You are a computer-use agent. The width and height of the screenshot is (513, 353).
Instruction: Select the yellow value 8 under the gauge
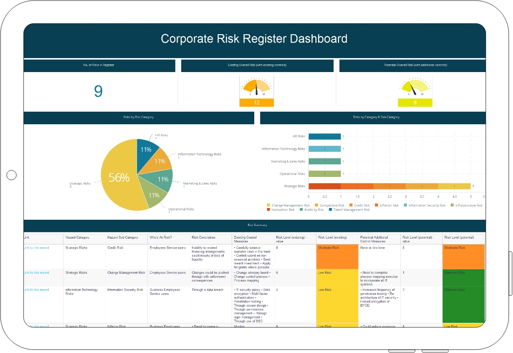415,103
